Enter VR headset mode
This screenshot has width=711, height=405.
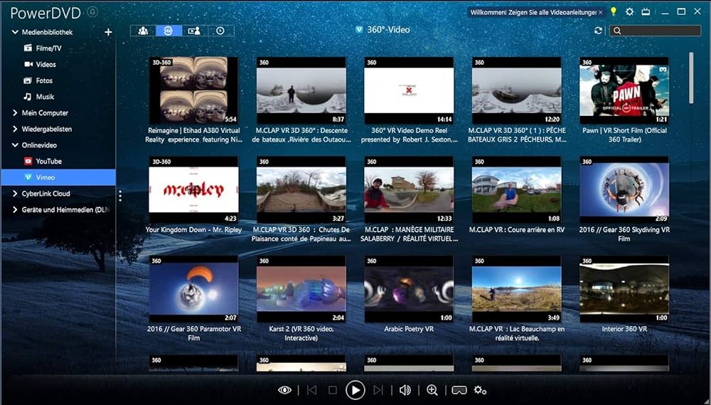459,390
